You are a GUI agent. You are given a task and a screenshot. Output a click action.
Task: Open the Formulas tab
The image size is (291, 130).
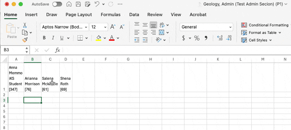[x=111, y=15]
